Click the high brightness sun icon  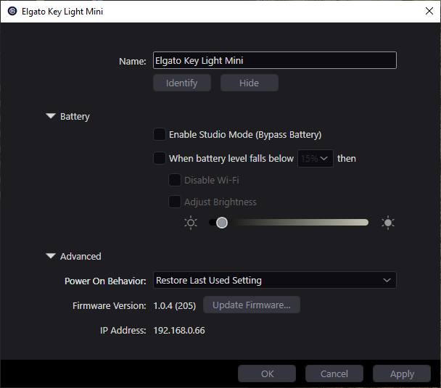coord(388,223)
